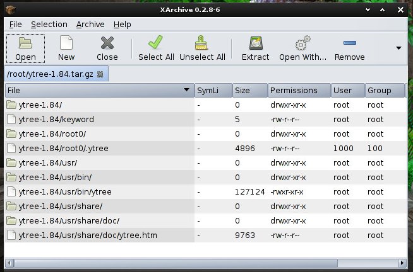Click the size value 4896

click(x=245, y=149)
